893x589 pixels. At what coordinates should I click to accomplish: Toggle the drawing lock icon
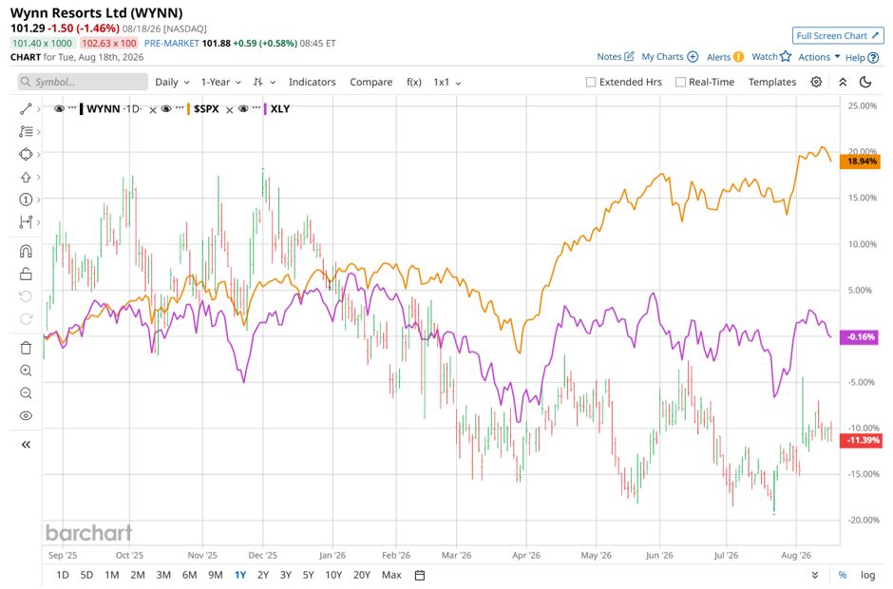coord(26,274)
